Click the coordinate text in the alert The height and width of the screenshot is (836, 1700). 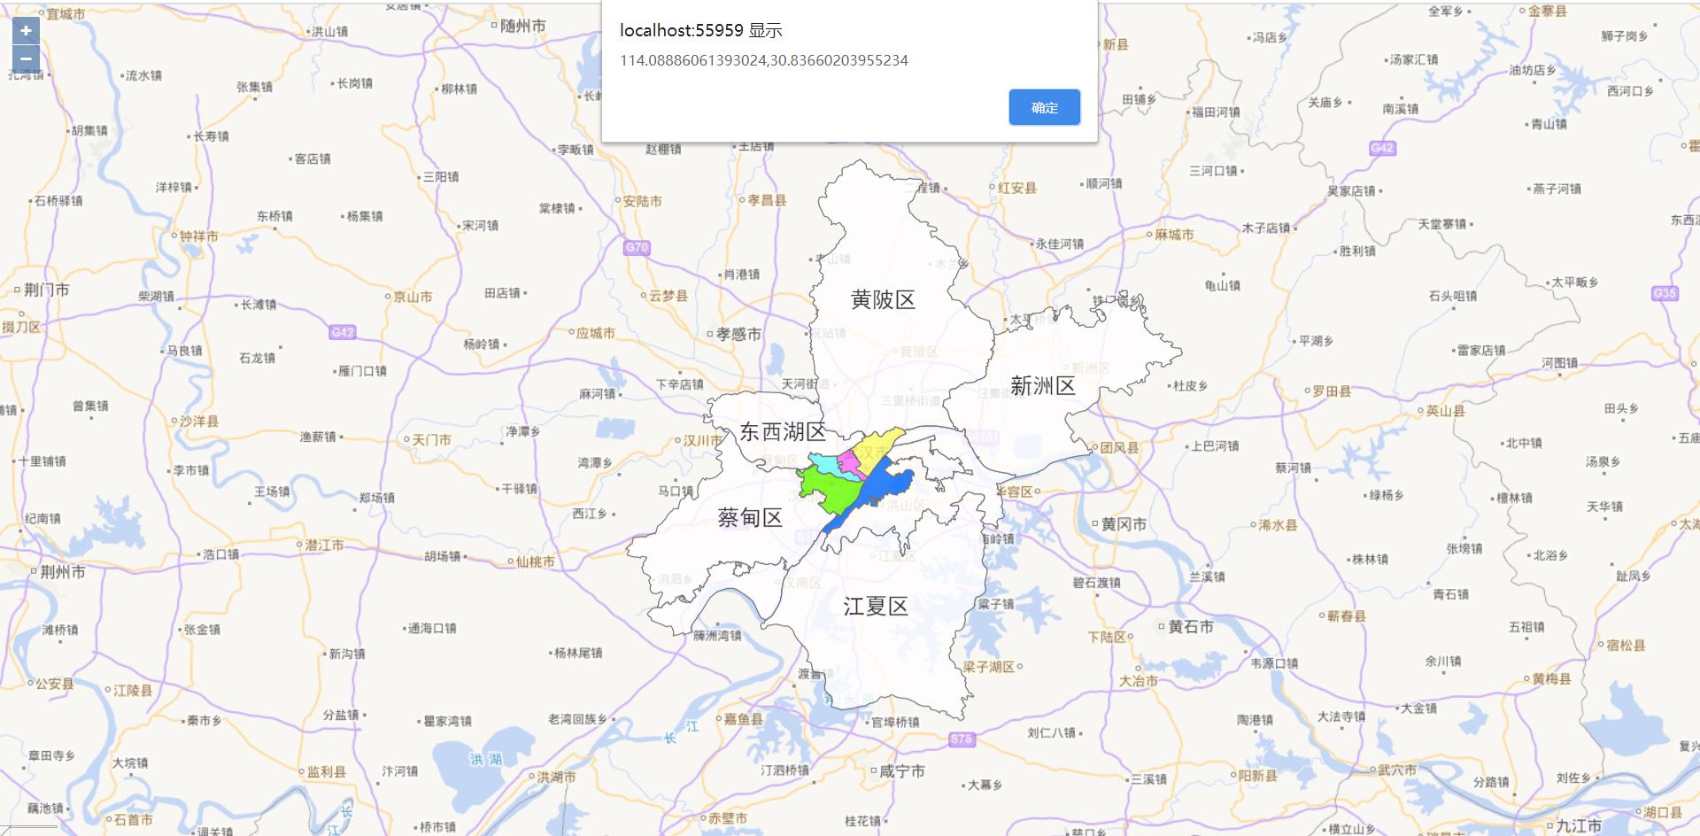763,60
